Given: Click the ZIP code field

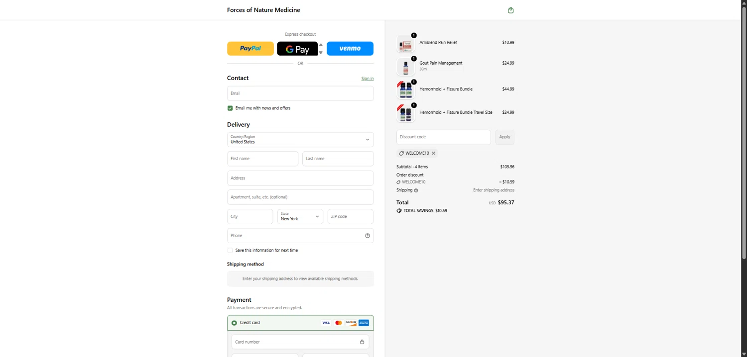Looking at the screenshot, I should point(351,216).
